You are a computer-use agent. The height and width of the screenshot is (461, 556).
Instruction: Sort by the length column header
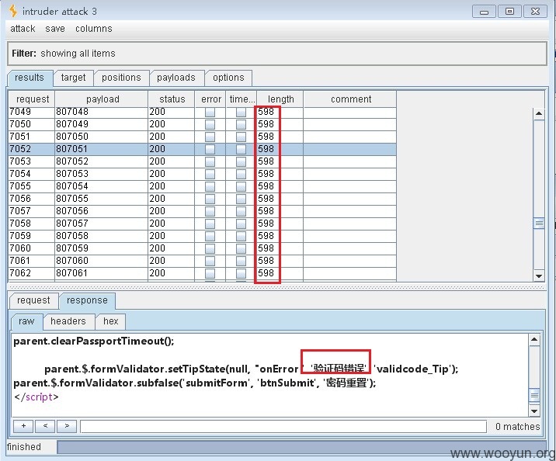[x=280, y=99]
